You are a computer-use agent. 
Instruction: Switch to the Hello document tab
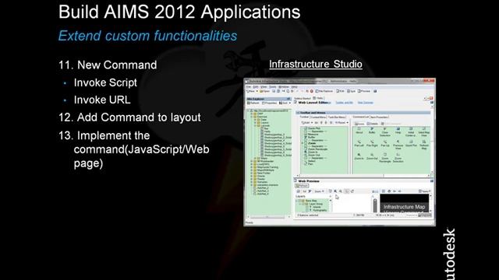(318, 98)
